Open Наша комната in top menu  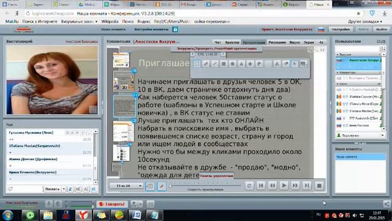[113, 29]
